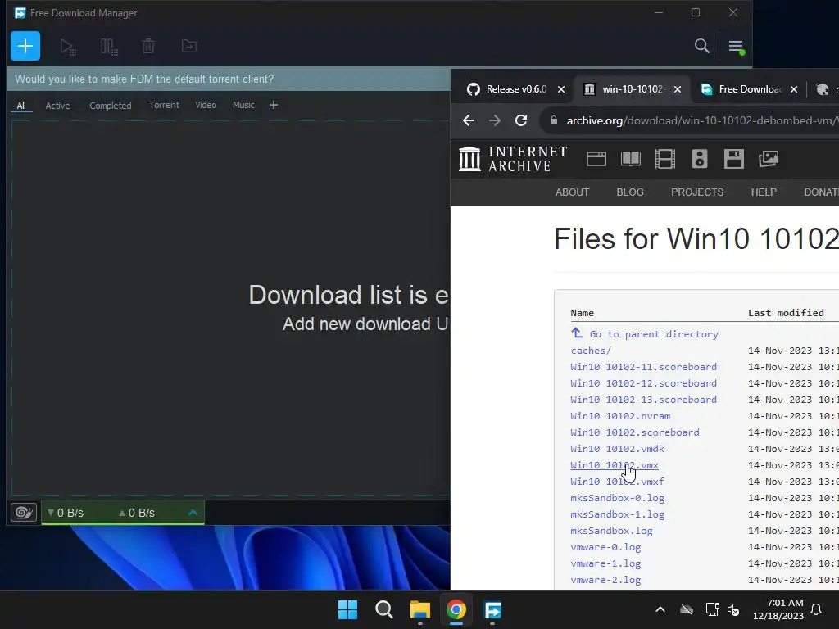Image resolution: width=839 pixels, height=629 pixels.
Task: Click the delete trash icon in FDM
Action: [x=148, y=47]
